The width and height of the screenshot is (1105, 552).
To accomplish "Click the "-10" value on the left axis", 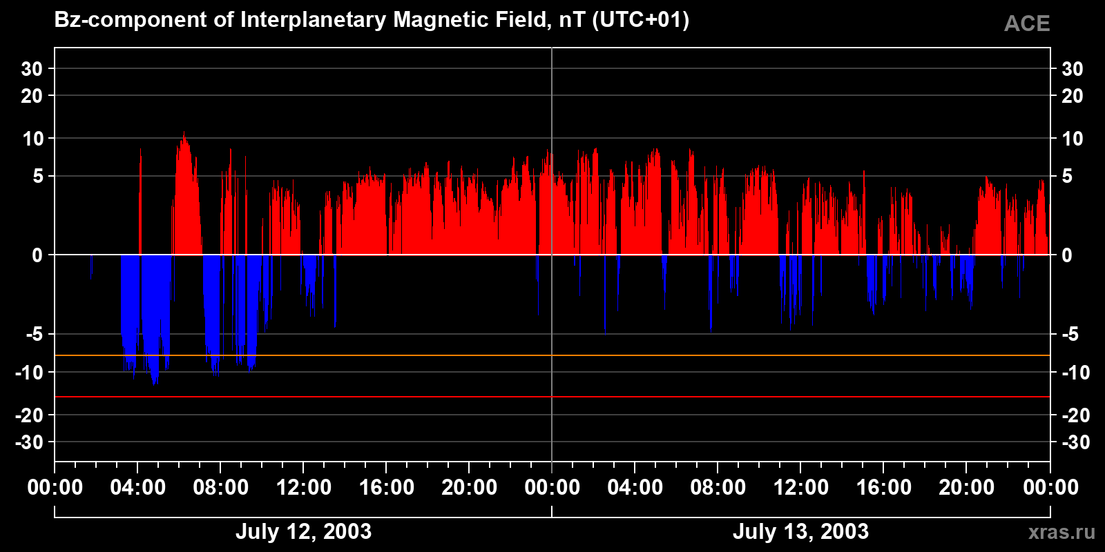I will [x=29, y=373].
